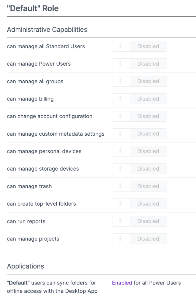Click the 'for all Power Users' text
The image size is (196, 302).
(157, 283)
